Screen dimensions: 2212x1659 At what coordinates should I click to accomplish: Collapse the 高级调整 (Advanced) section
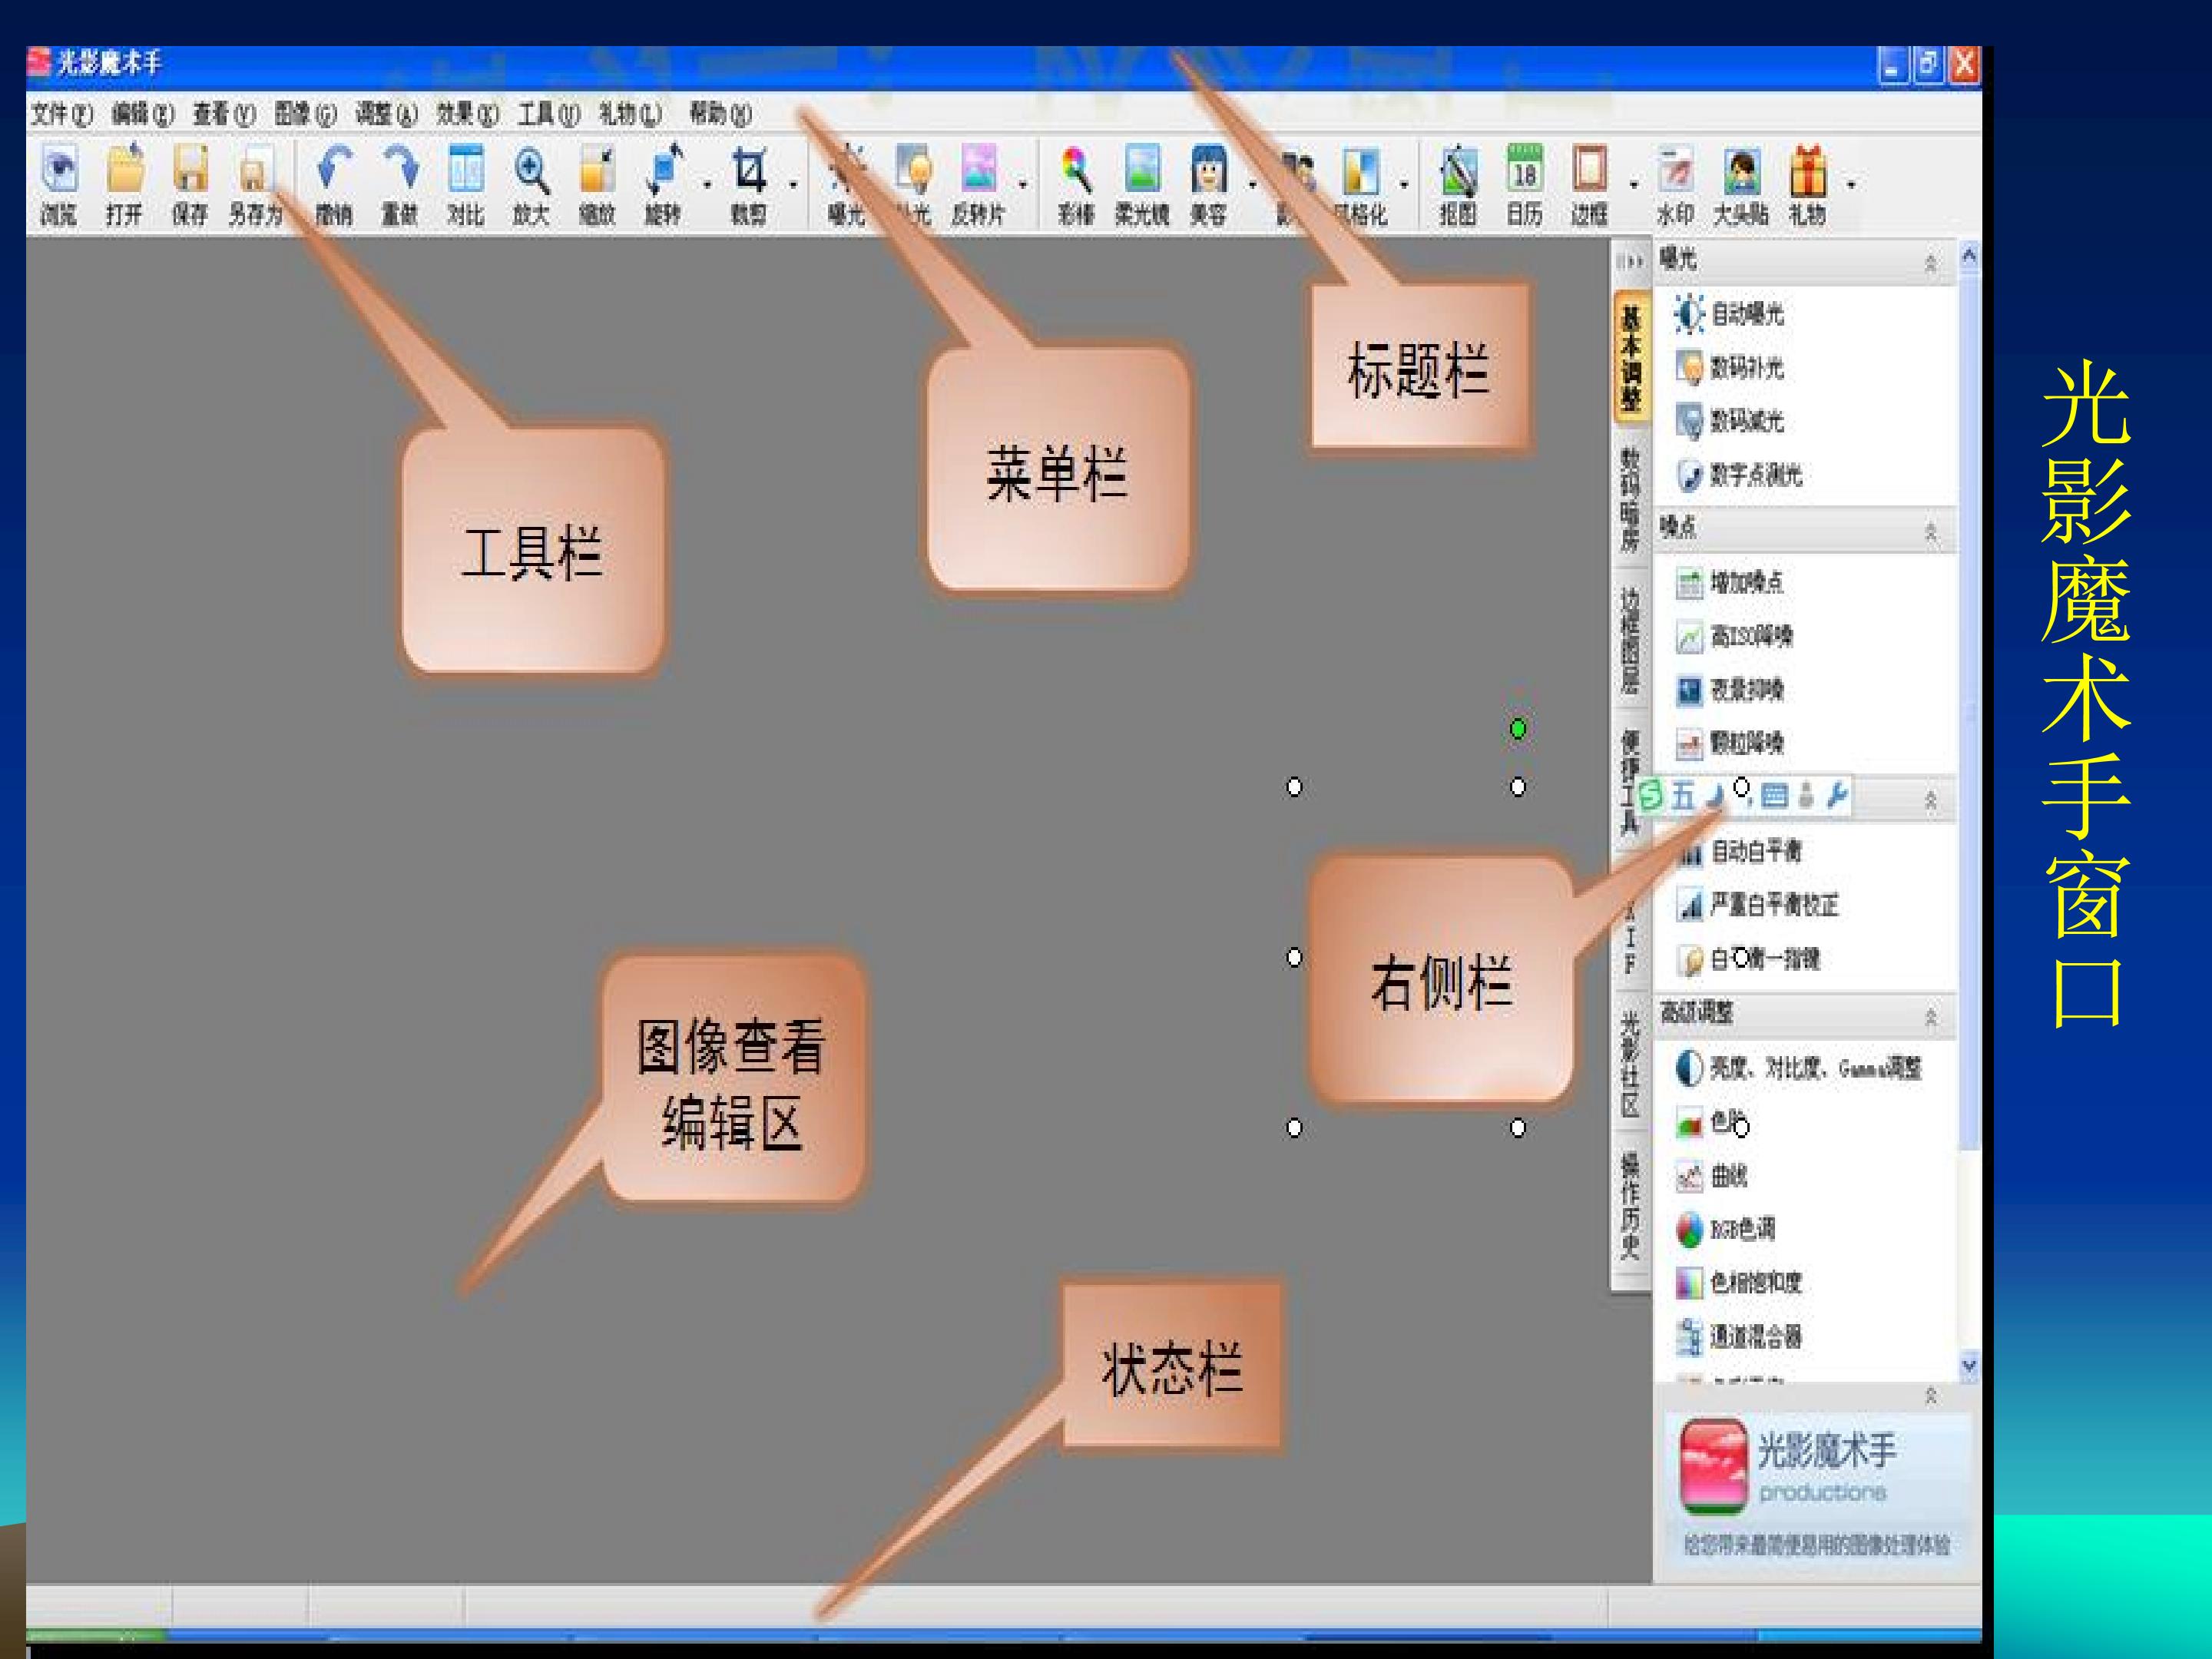click(1930, 1018)
